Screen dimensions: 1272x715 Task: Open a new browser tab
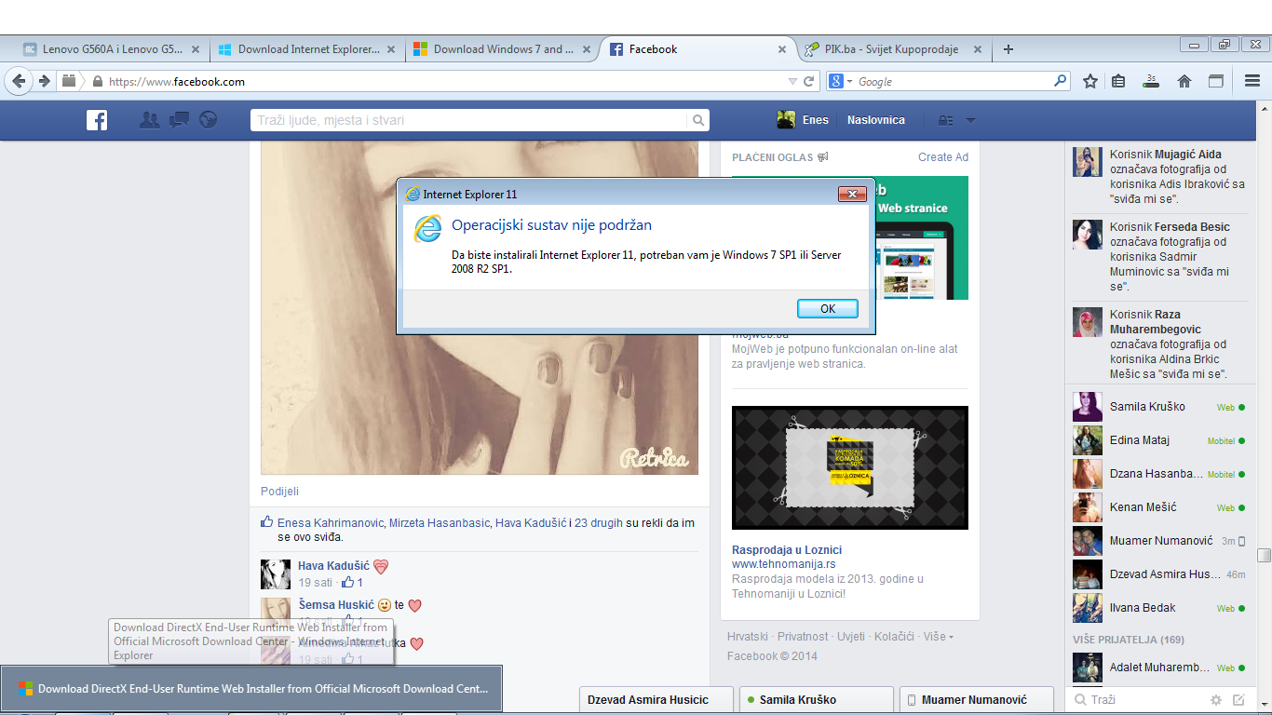1008,49
